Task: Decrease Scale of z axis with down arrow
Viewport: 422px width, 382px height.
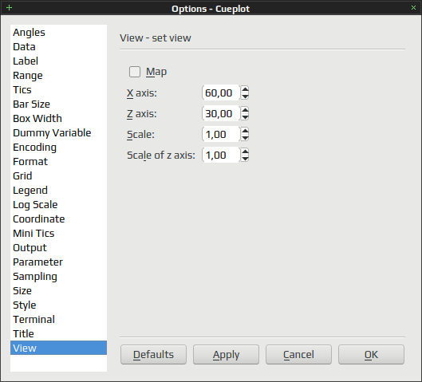Action: pyautogui.click(x=245, y=159)
